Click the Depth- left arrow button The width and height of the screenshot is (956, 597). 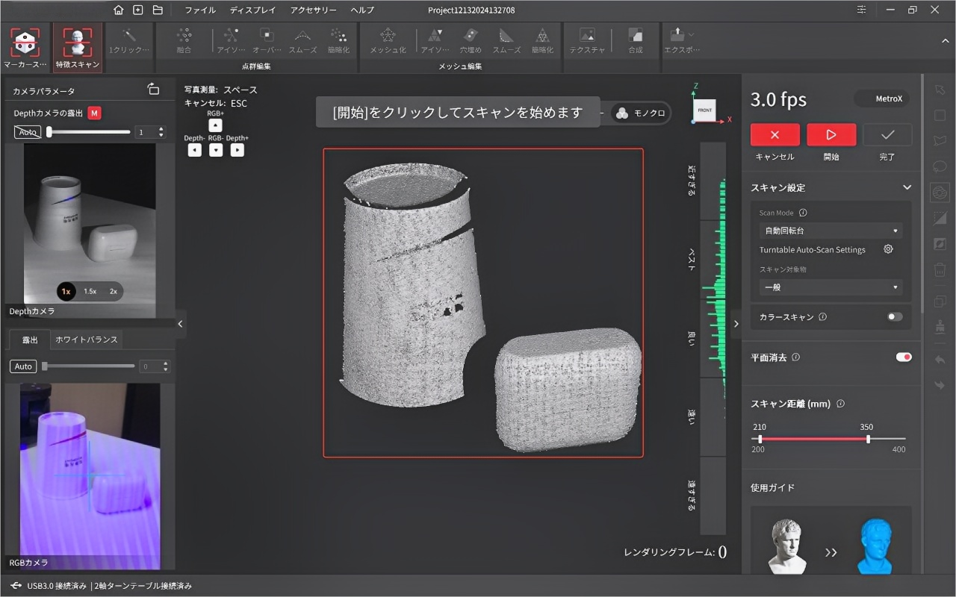pos(194,150)
